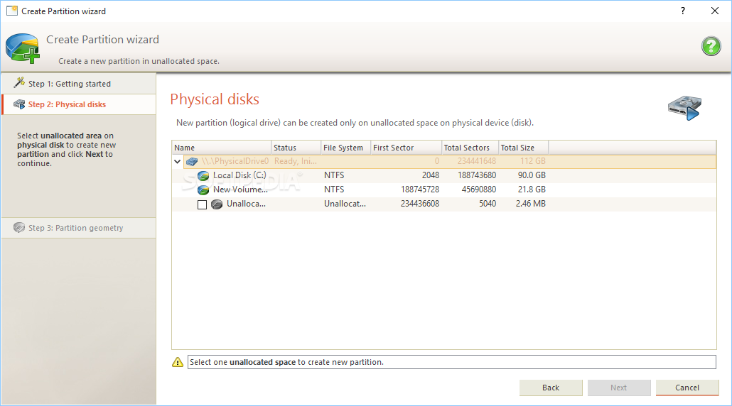Open Step 3: Partition geometry

pos(75,228)
